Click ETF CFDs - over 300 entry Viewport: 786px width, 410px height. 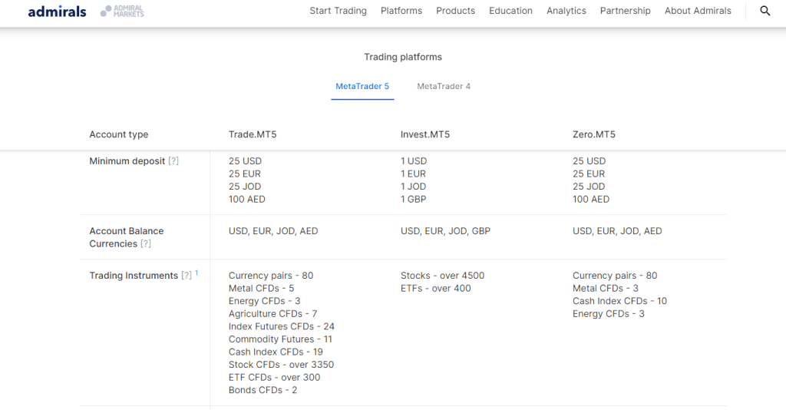(x=275, y=378)
